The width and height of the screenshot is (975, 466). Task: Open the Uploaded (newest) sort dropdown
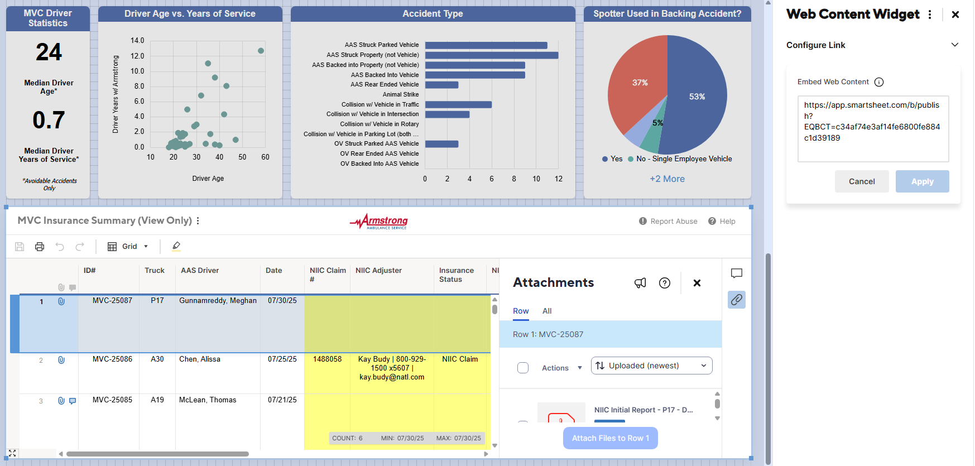(x=651, y=366)
